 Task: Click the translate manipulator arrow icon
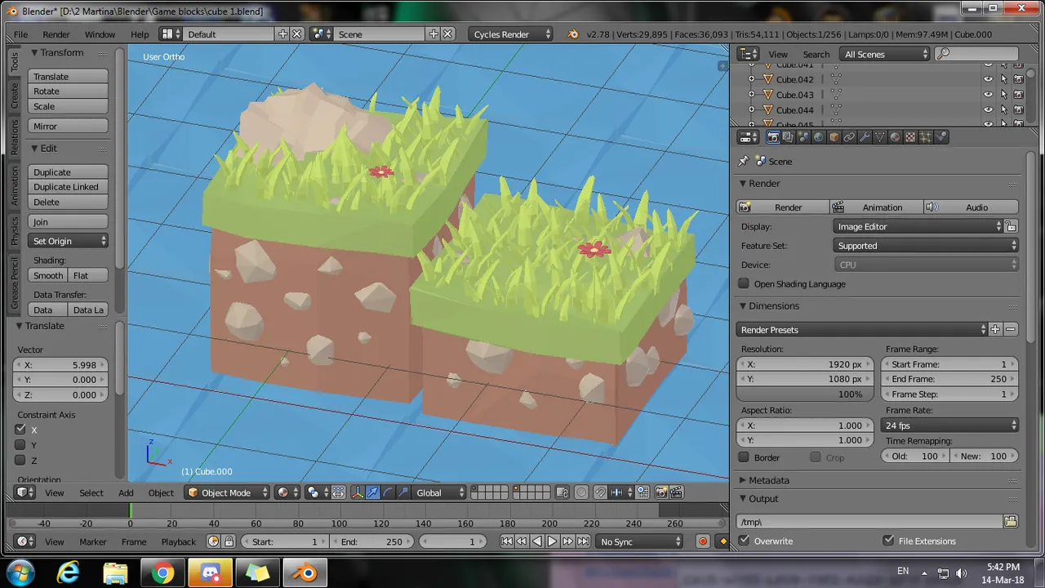373,492
